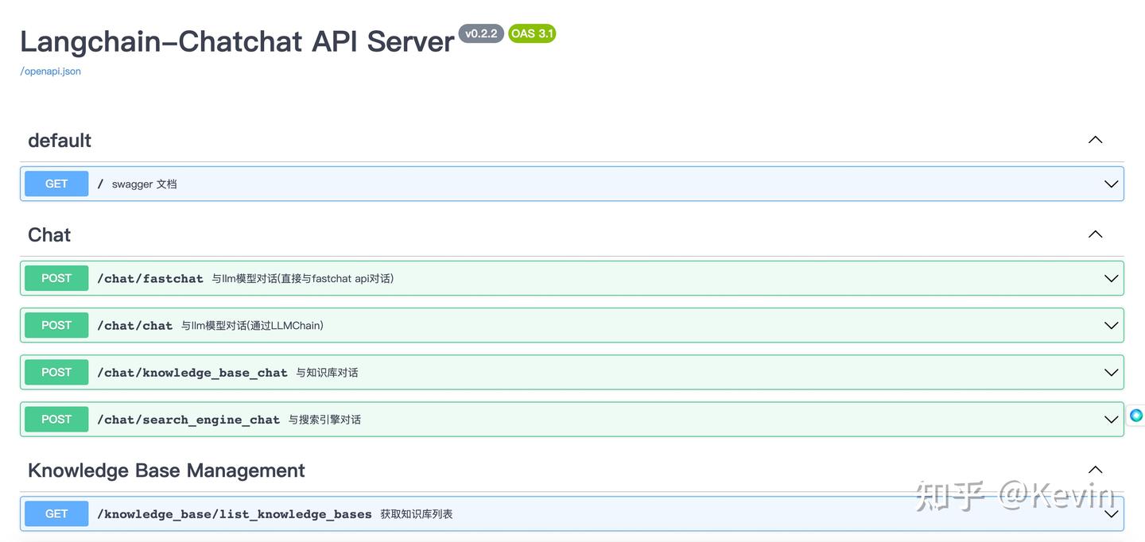The height and width of the screenshot is (542, 1145).
Task: Expand the /chat/chat endpoint arrow
Action: tap(1111, 326)
